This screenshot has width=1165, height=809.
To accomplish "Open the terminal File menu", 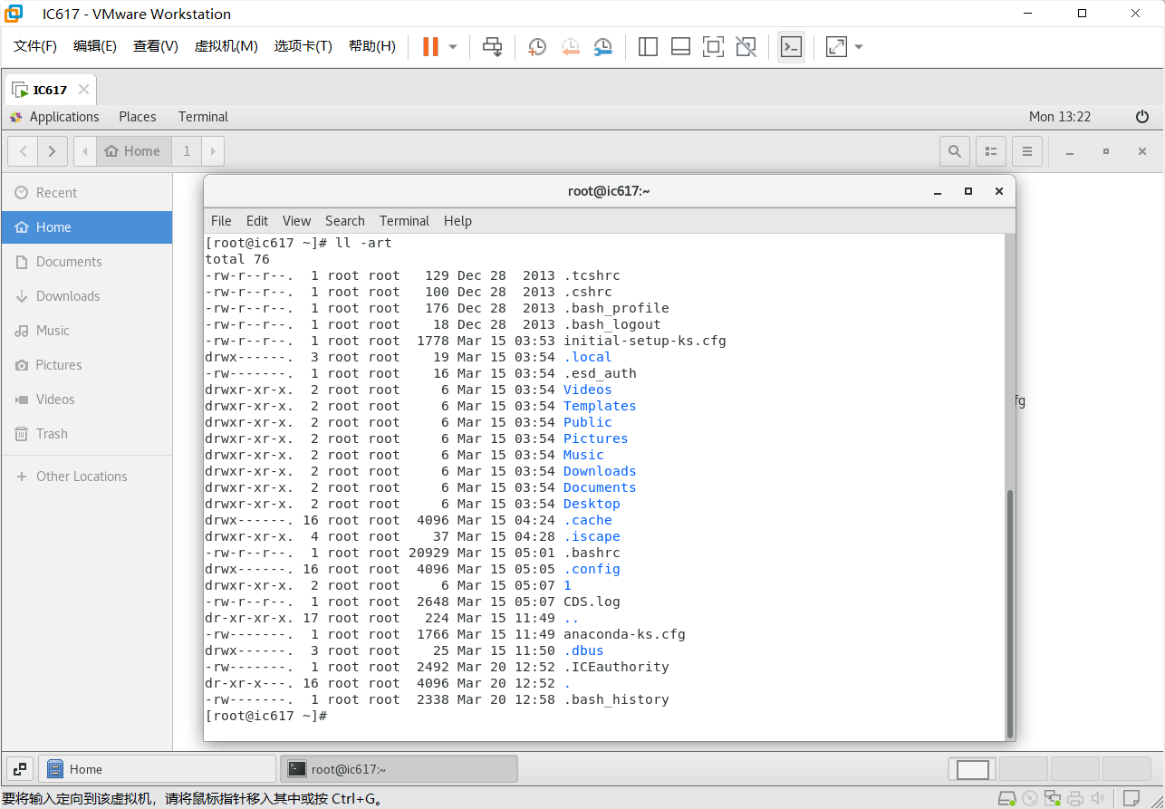I will click(x=221, y=221).
